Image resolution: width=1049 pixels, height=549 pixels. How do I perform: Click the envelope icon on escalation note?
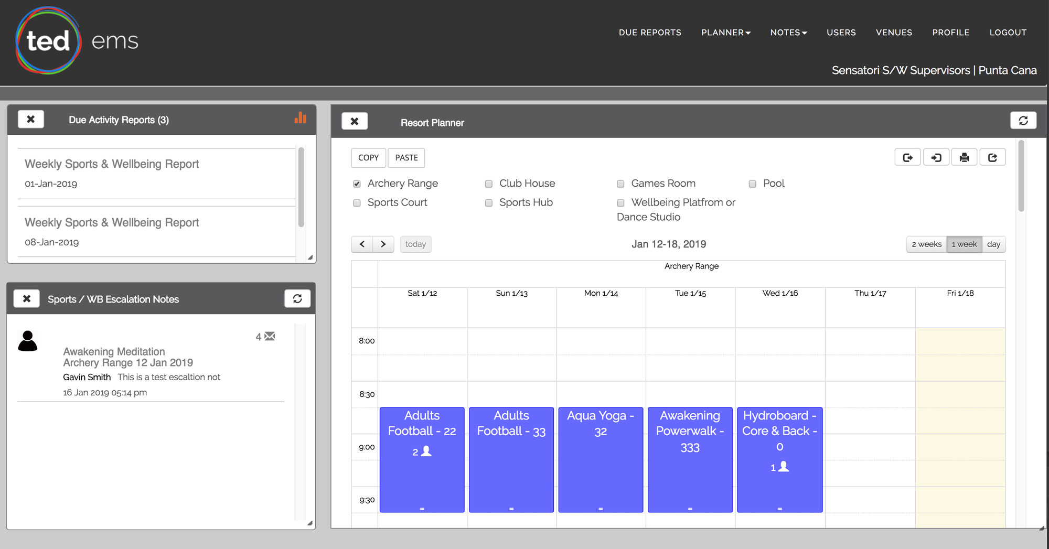[270, 336]
